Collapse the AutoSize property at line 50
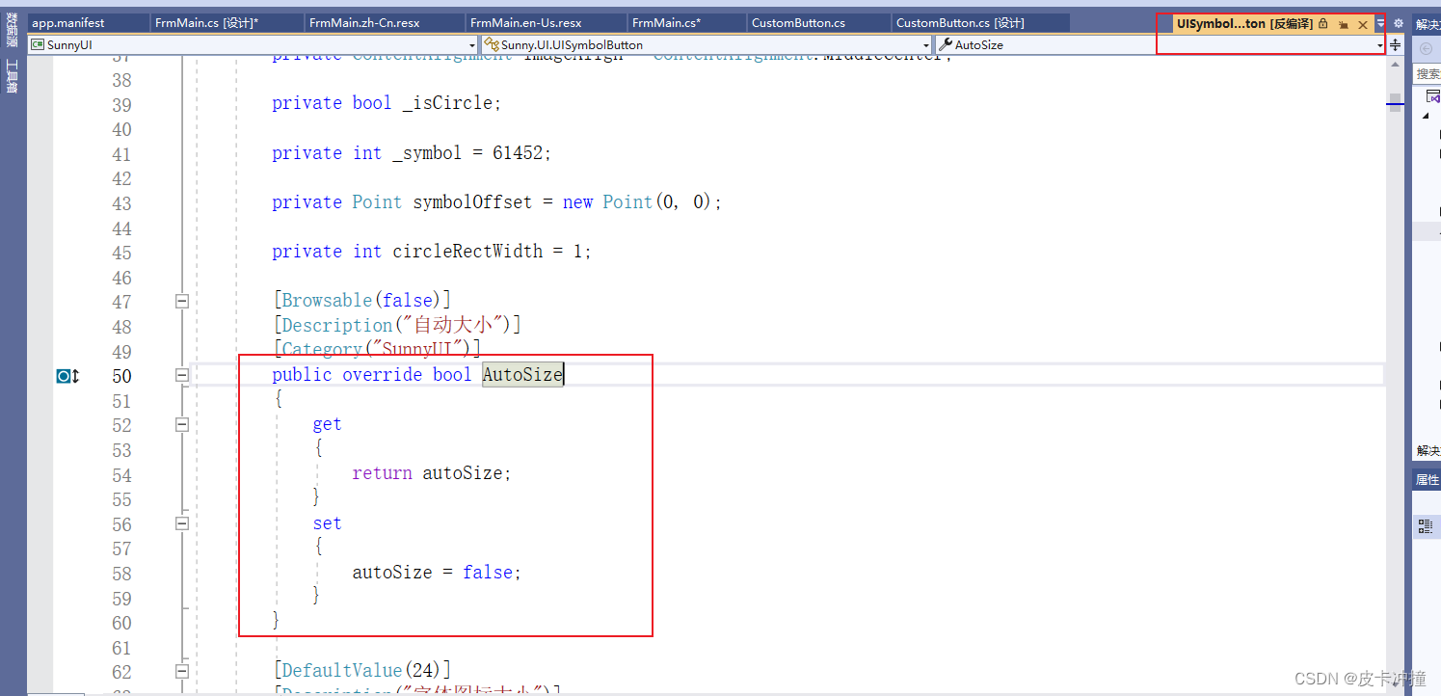This screenshot has width=1441, height=696. [x=181, y=375]
